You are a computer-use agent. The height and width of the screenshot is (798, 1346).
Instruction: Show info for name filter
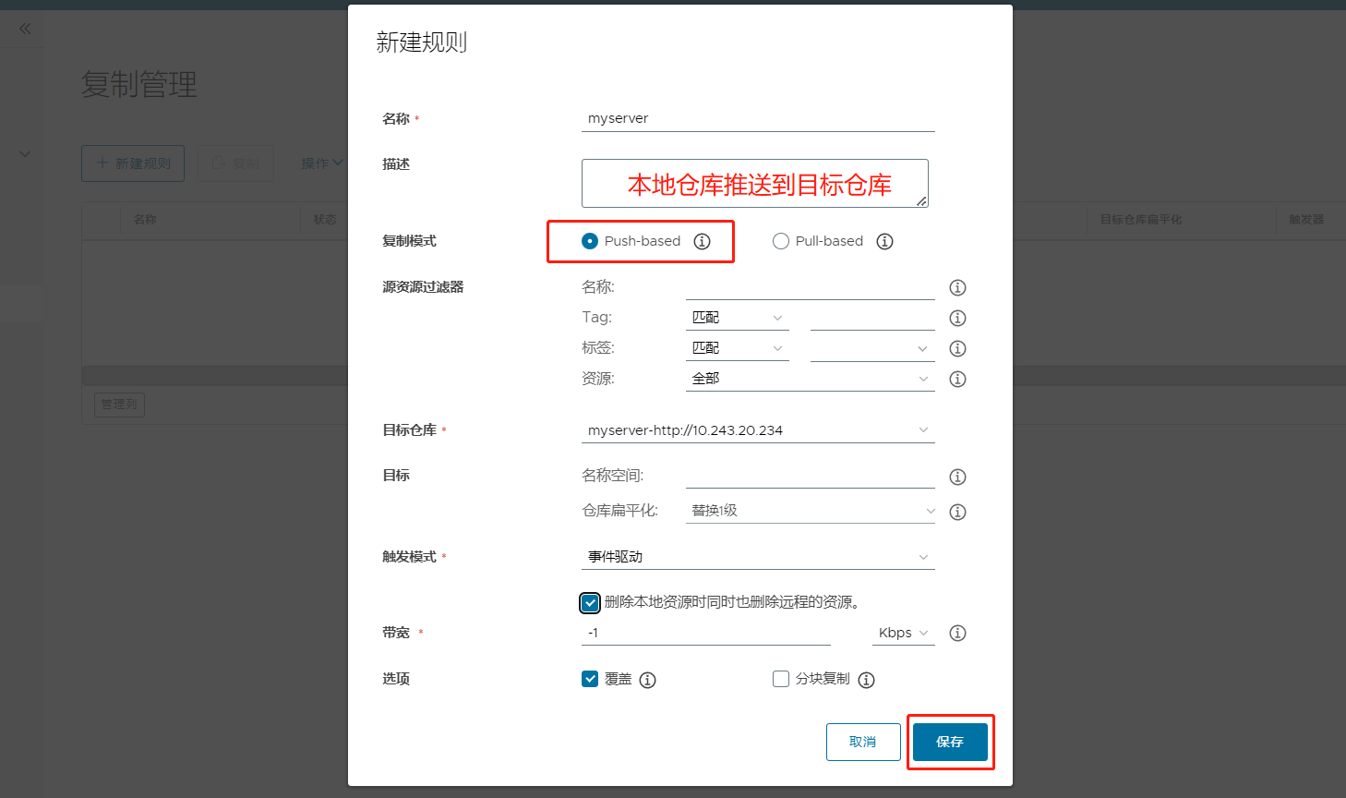pos(958,287)
